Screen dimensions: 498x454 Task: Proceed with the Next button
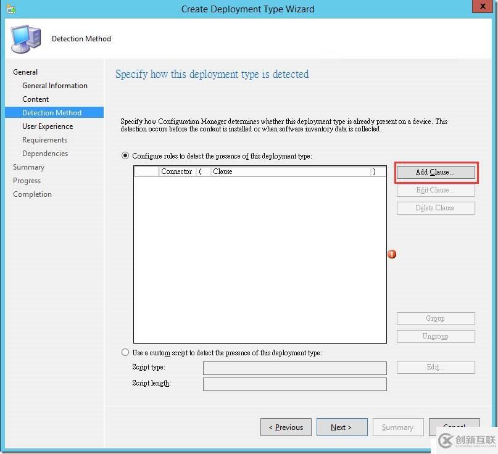coord(342,427)
